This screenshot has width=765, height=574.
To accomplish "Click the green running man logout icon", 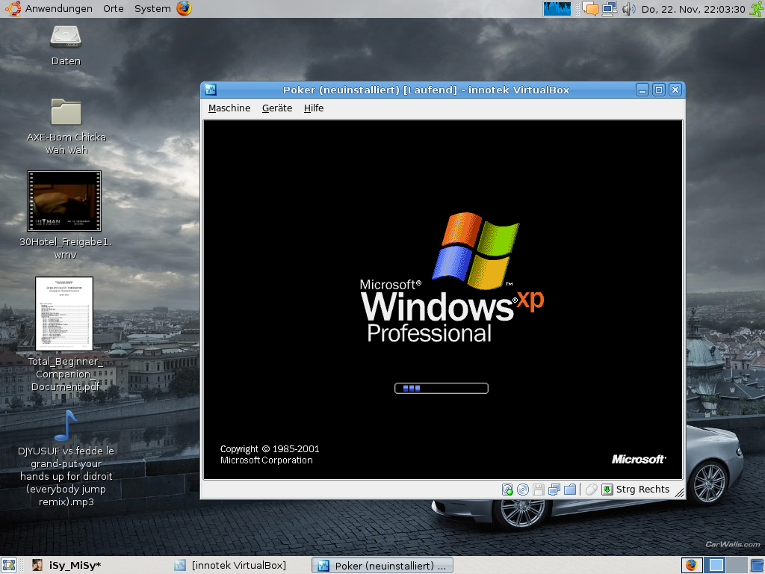I will 757,9.
